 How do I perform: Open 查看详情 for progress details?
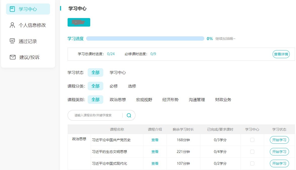(281, 54)
